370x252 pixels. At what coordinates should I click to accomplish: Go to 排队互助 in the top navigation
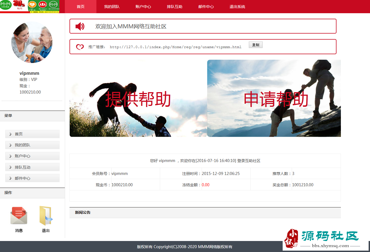174,7
